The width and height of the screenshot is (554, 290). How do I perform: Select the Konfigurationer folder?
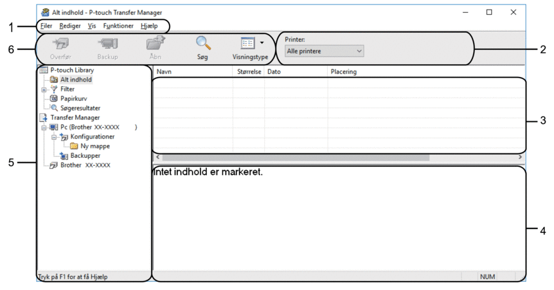coord(93,137)
